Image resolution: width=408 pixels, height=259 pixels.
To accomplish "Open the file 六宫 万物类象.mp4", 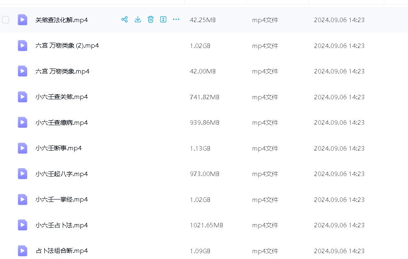I will pyautogui.click(x=62, y=71).
